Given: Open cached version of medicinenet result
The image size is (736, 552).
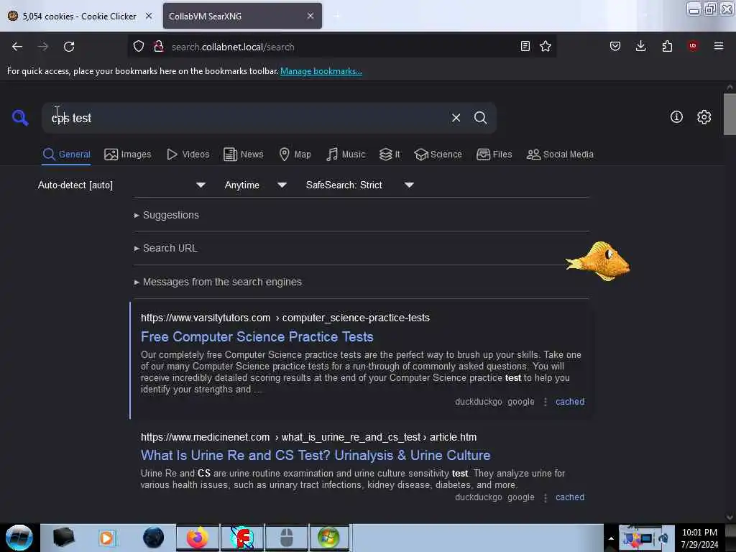Looking at the screenshot, I should pyautogui.click(x=570, y=497).
